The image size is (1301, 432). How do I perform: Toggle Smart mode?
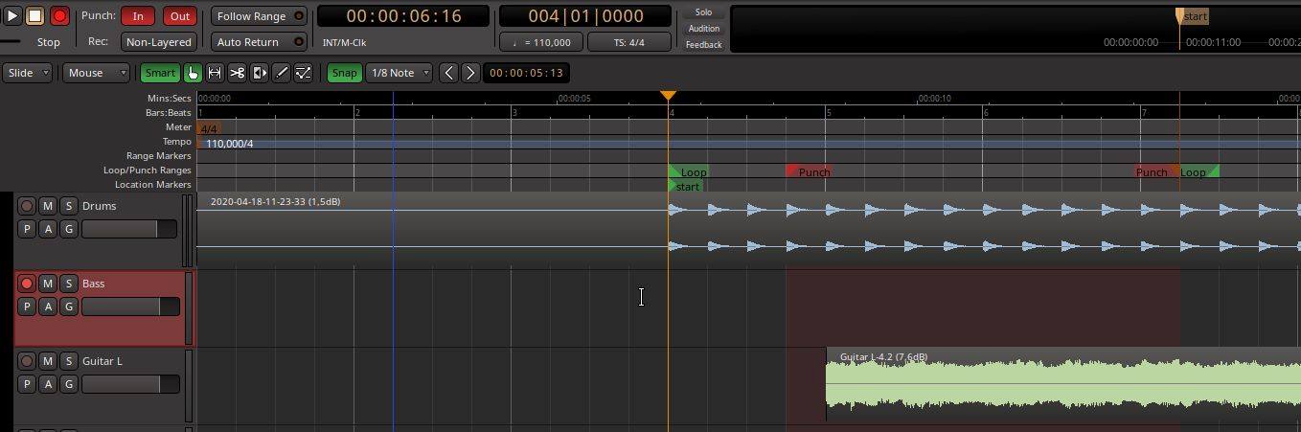pos(160,73)
